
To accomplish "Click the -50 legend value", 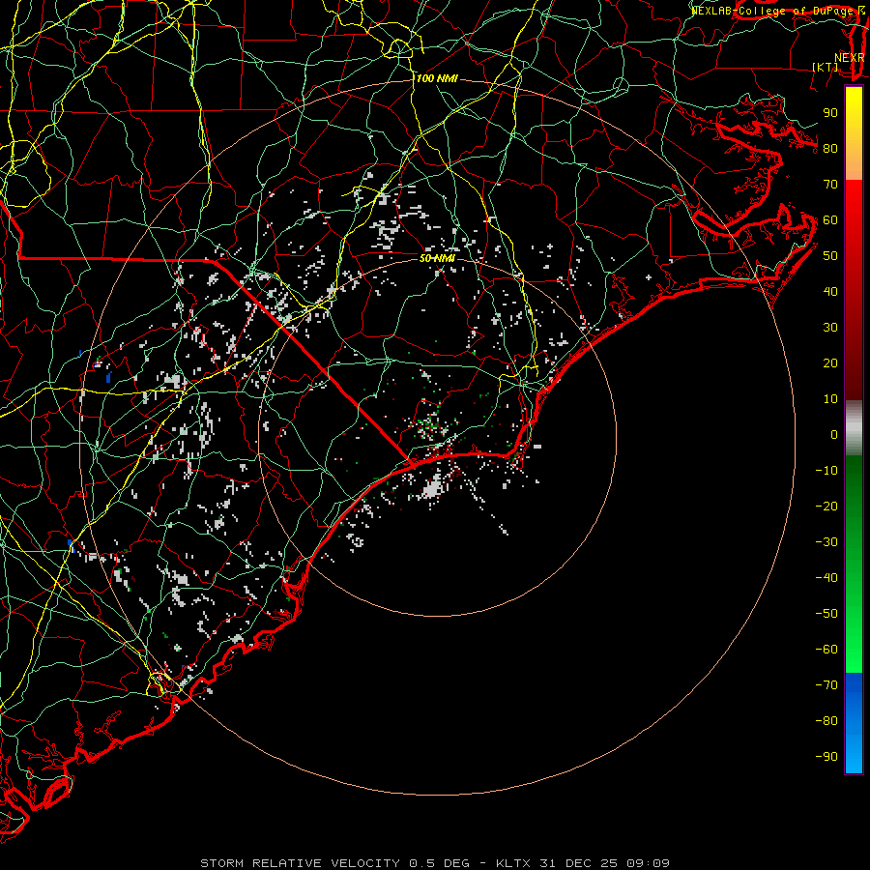I will (x=826, y=614).
